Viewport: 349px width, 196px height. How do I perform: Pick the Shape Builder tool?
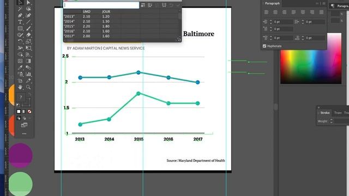click(20, 54)
